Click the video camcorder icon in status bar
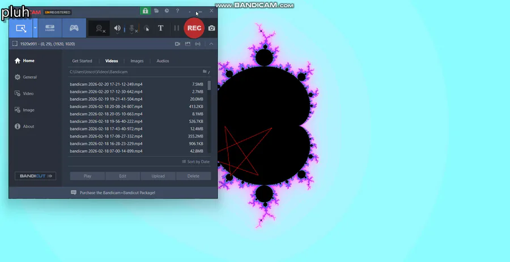The width and height of the screenshot is (510, 262). click(177, 44)
